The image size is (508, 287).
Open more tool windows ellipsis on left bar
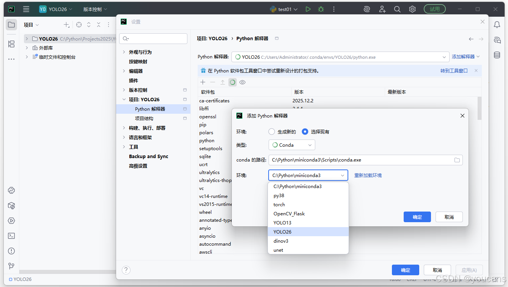coord(11,59)
